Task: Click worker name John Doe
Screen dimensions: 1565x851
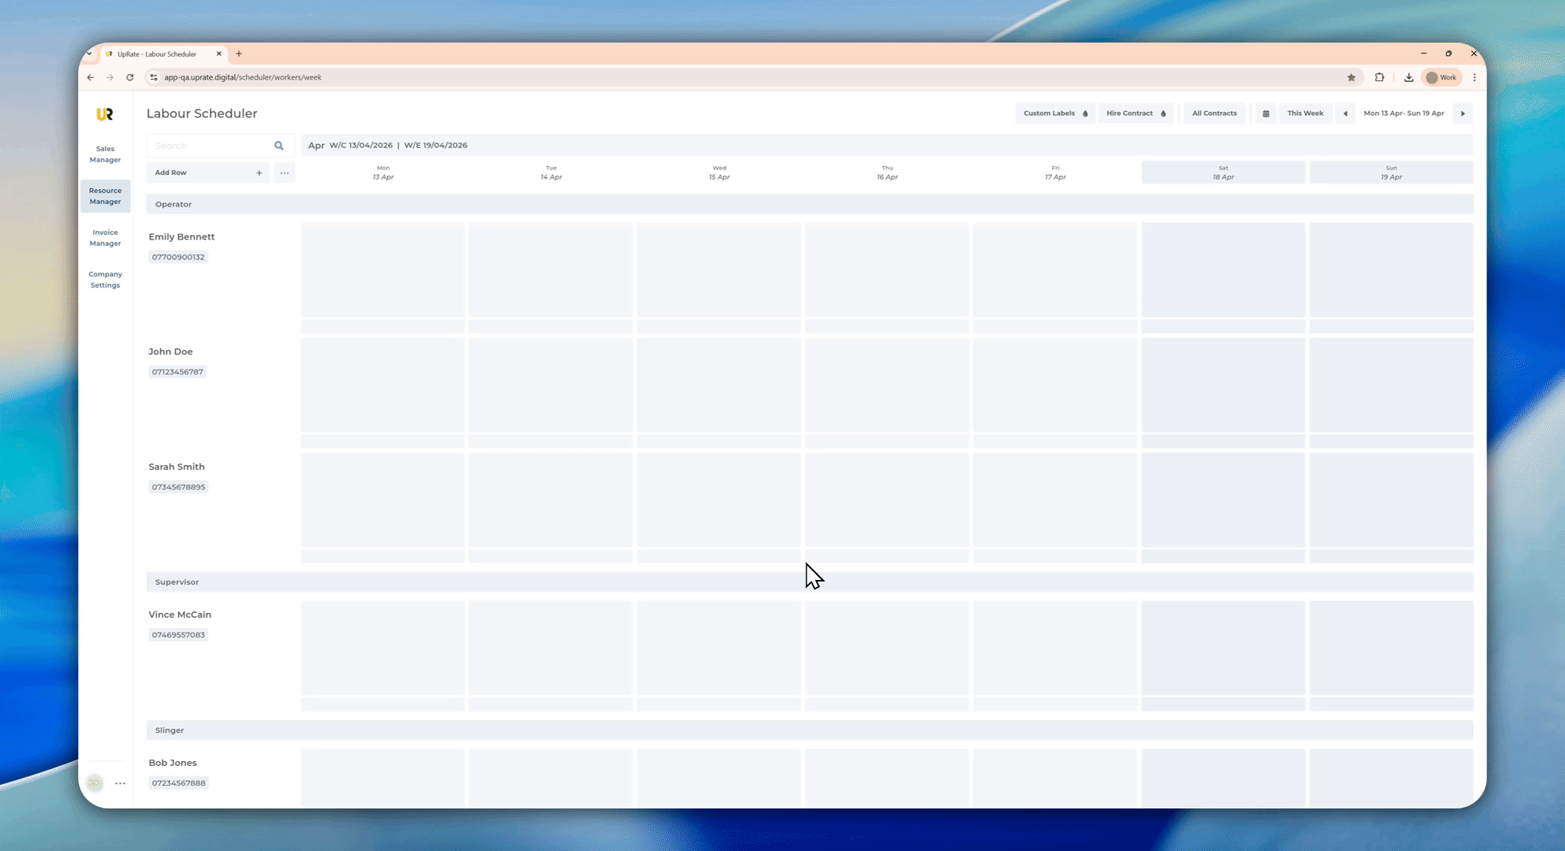Action: click(x=170, y=352)
